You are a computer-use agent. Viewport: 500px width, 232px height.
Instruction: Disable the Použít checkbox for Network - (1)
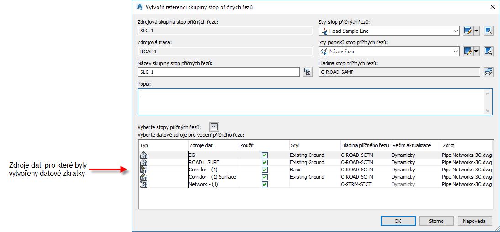(x=264, y=184)
